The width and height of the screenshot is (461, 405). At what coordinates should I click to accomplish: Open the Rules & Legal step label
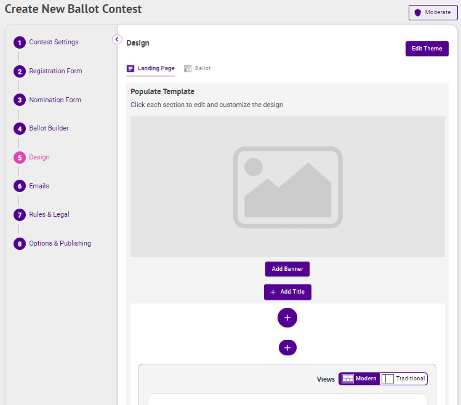pyautogui.click(x=49, y=214)
